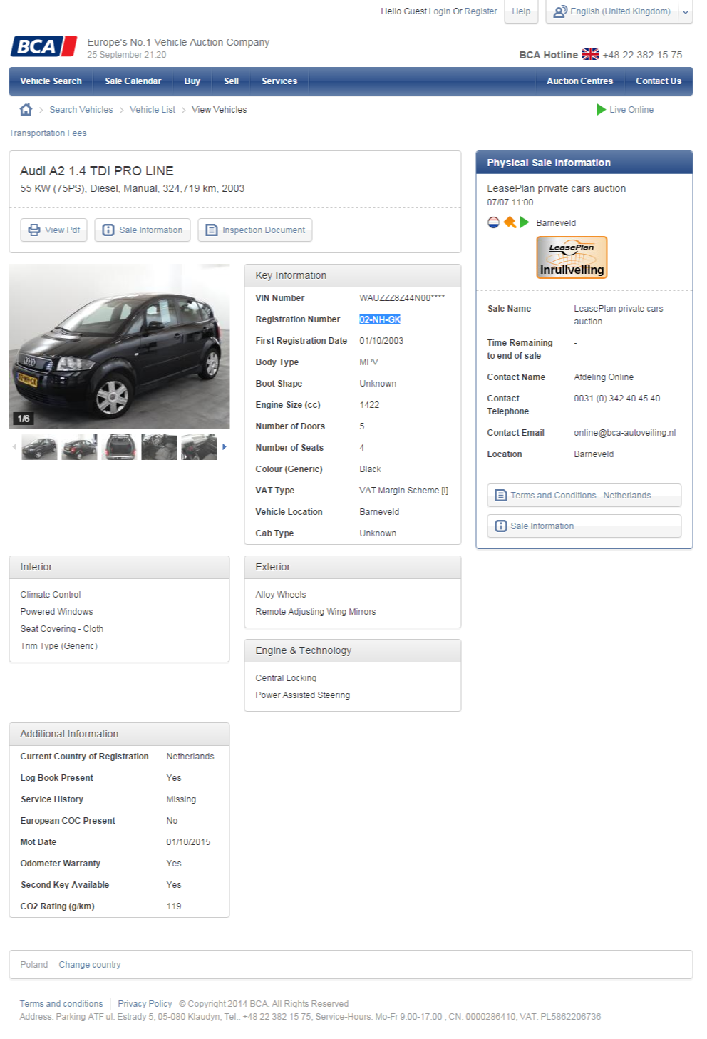Click the UK flag near BCA Hotline
Viewport: 707px width, 1039px height.
coord(590,54)
